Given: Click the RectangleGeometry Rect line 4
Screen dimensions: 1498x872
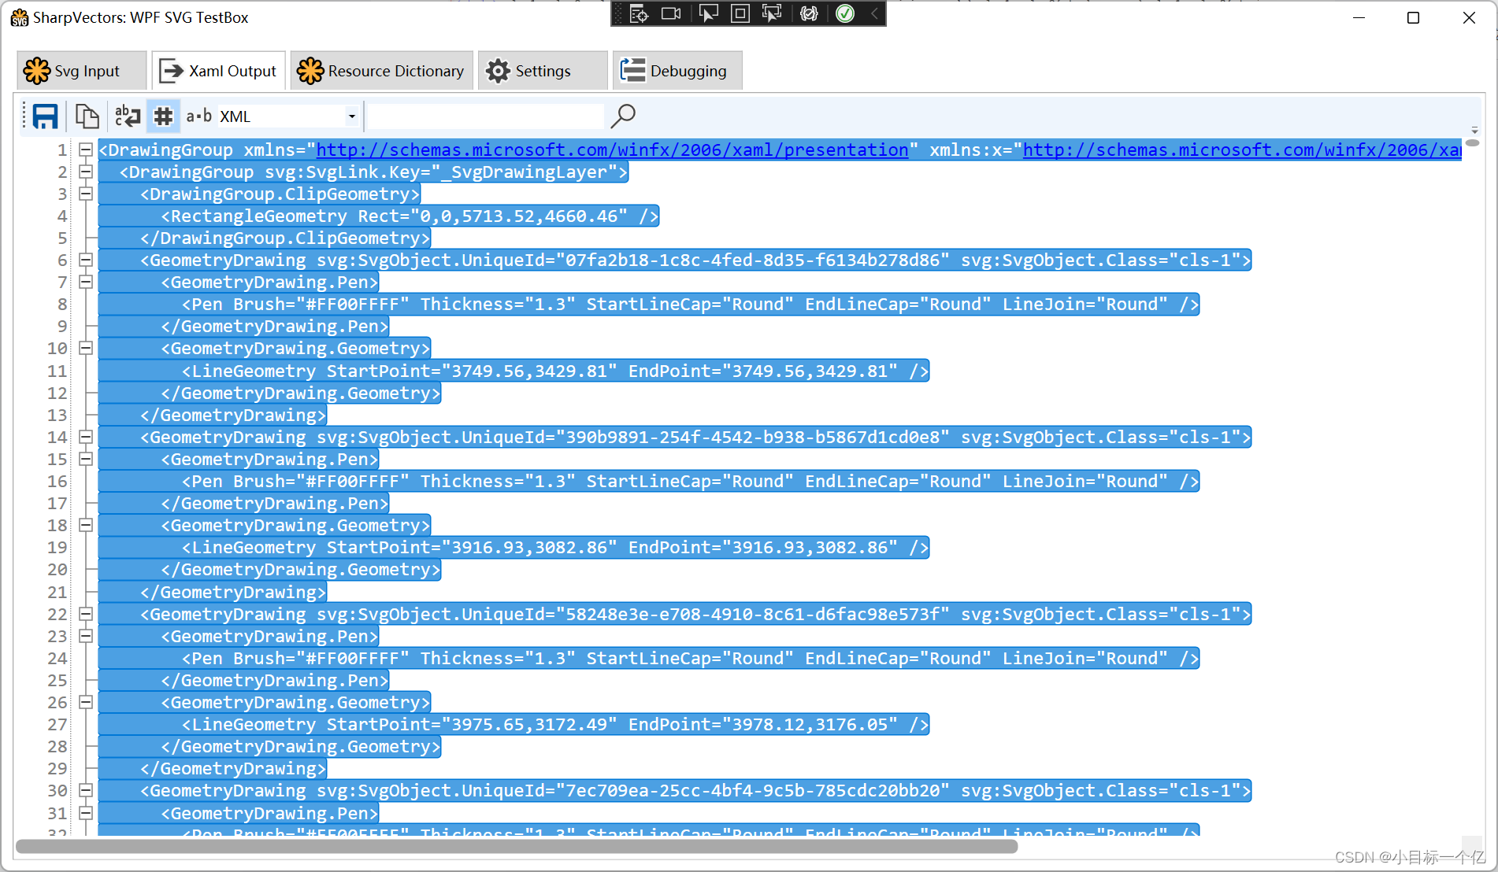Looking at the screenshot, I should coord(410,216).
